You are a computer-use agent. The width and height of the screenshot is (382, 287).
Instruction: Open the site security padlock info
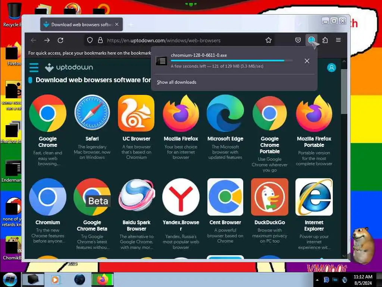[100, 40]
